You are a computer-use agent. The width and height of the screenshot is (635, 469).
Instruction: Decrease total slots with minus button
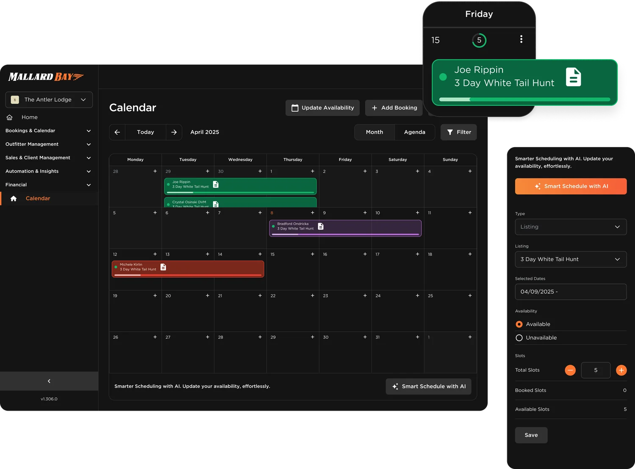[570, 370]
